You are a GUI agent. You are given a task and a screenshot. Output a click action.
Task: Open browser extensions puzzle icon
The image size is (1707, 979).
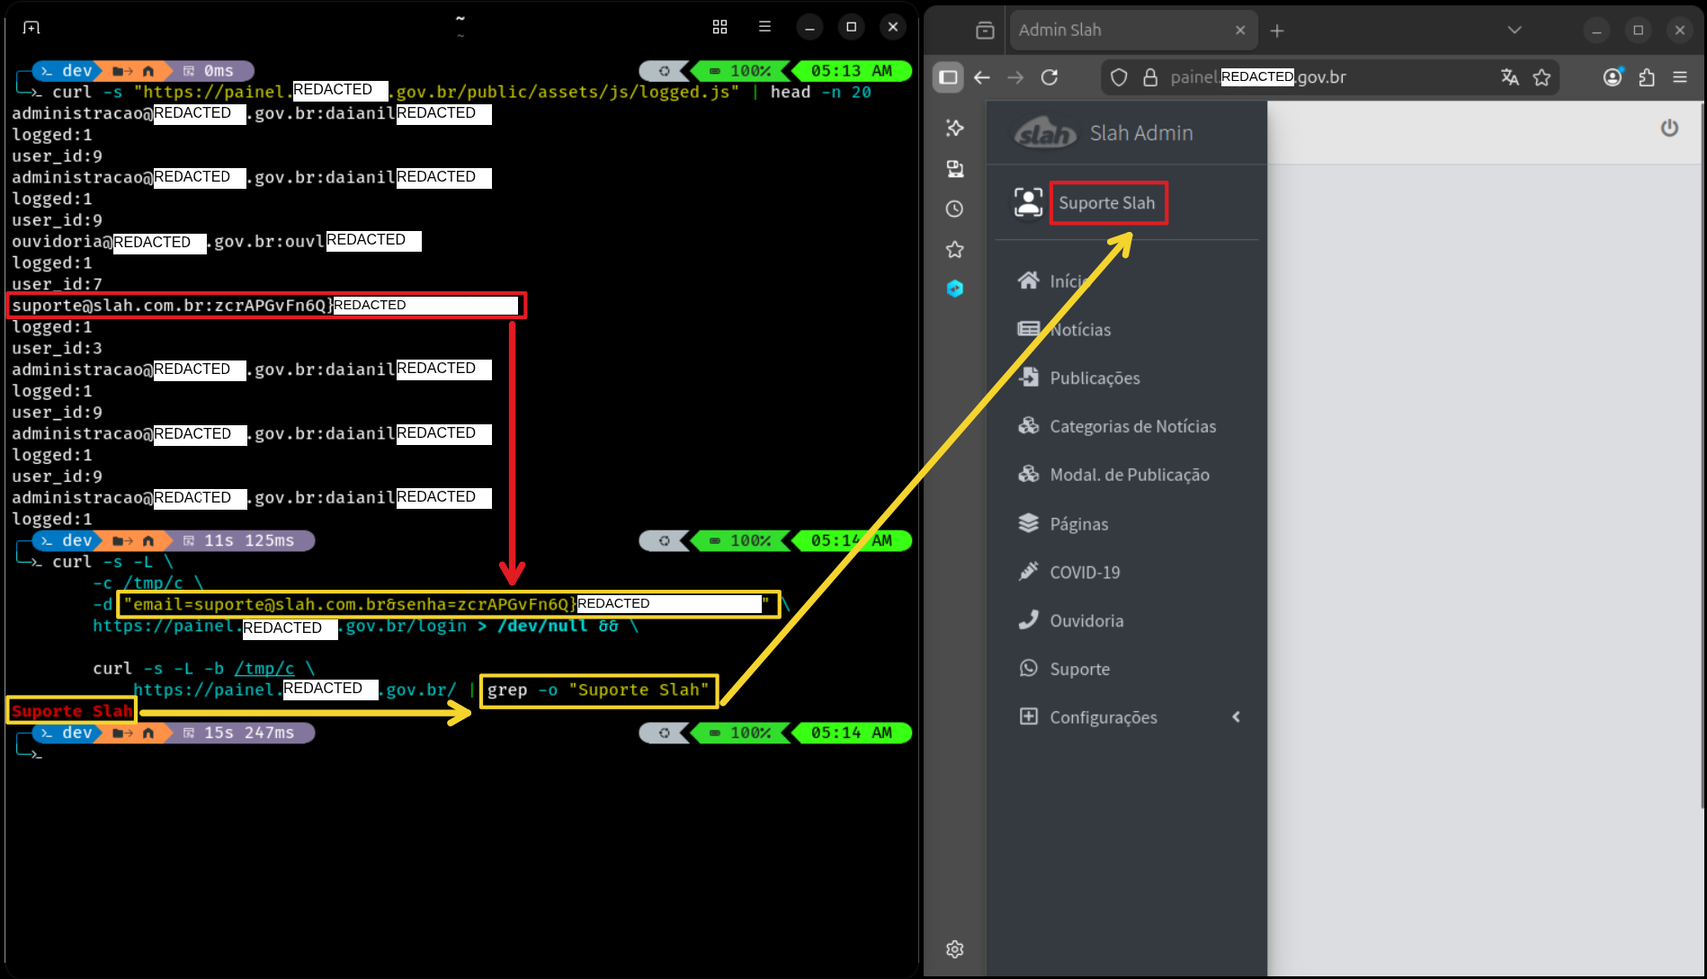pos(1647,77)
